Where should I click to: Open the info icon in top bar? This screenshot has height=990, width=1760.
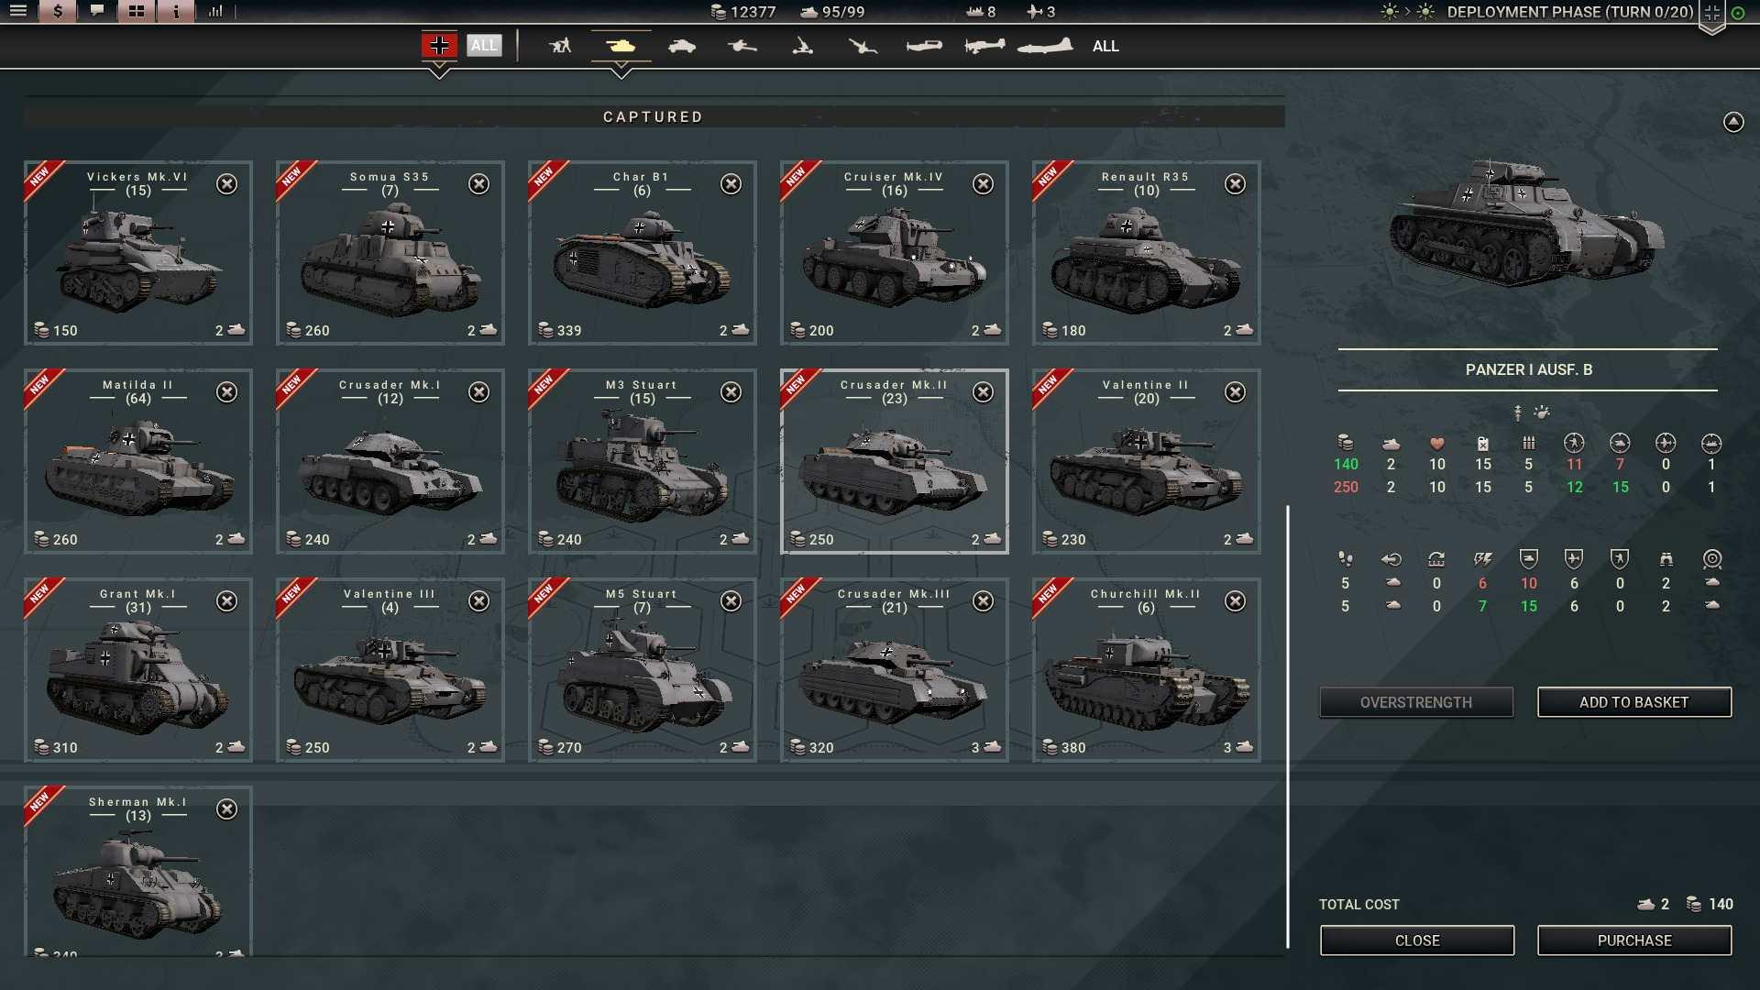tap(175, 11)
